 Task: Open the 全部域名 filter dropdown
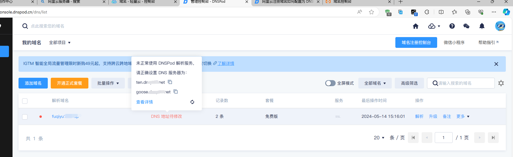[x=375, y=83]
